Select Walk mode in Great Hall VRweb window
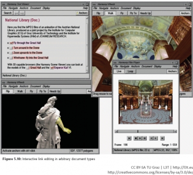Screen dimensions: 193x175 (x=110, y=13)
